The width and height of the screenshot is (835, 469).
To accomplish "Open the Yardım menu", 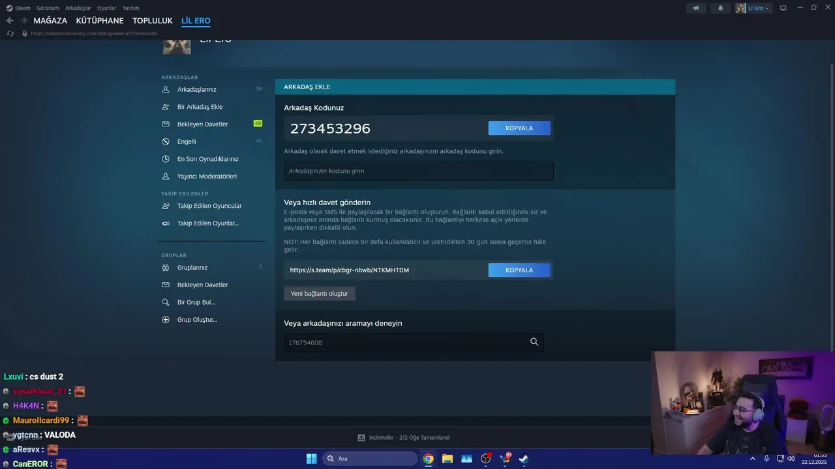I will [130, 8].
